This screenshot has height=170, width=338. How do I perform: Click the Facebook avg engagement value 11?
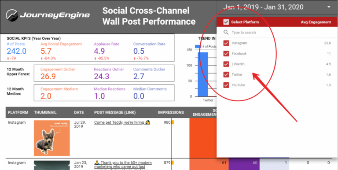(329, 53)
